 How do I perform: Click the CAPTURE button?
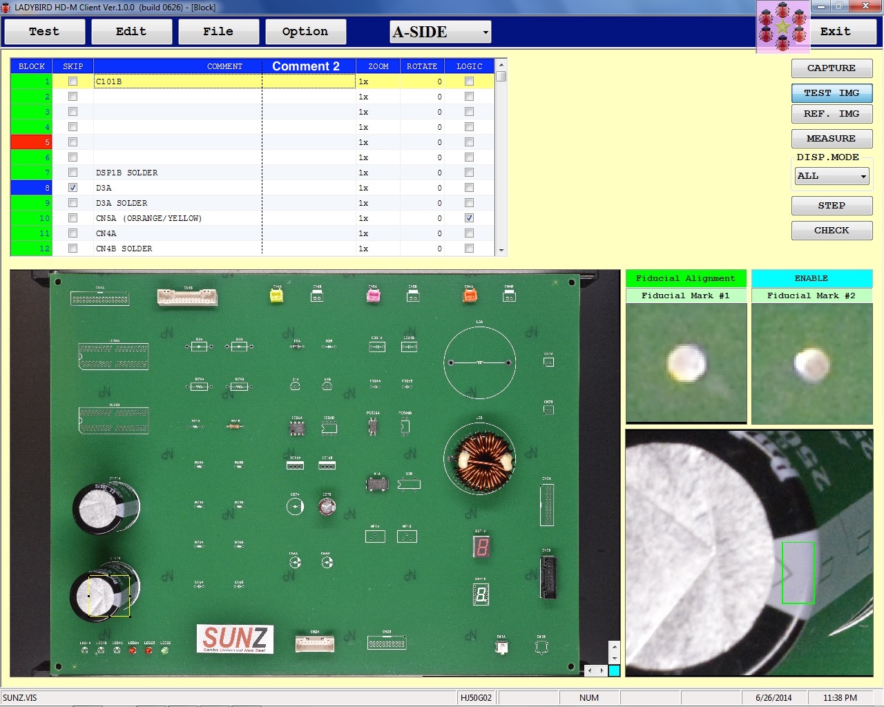click(832, 68)
